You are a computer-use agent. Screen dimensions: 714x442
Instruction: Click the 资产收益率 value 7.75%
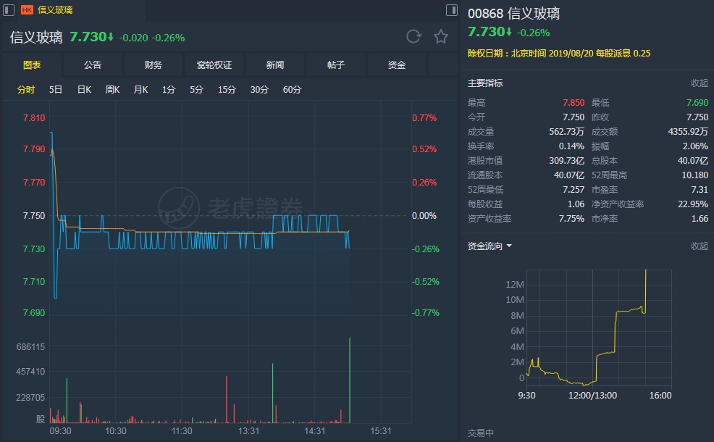[571, 219]
